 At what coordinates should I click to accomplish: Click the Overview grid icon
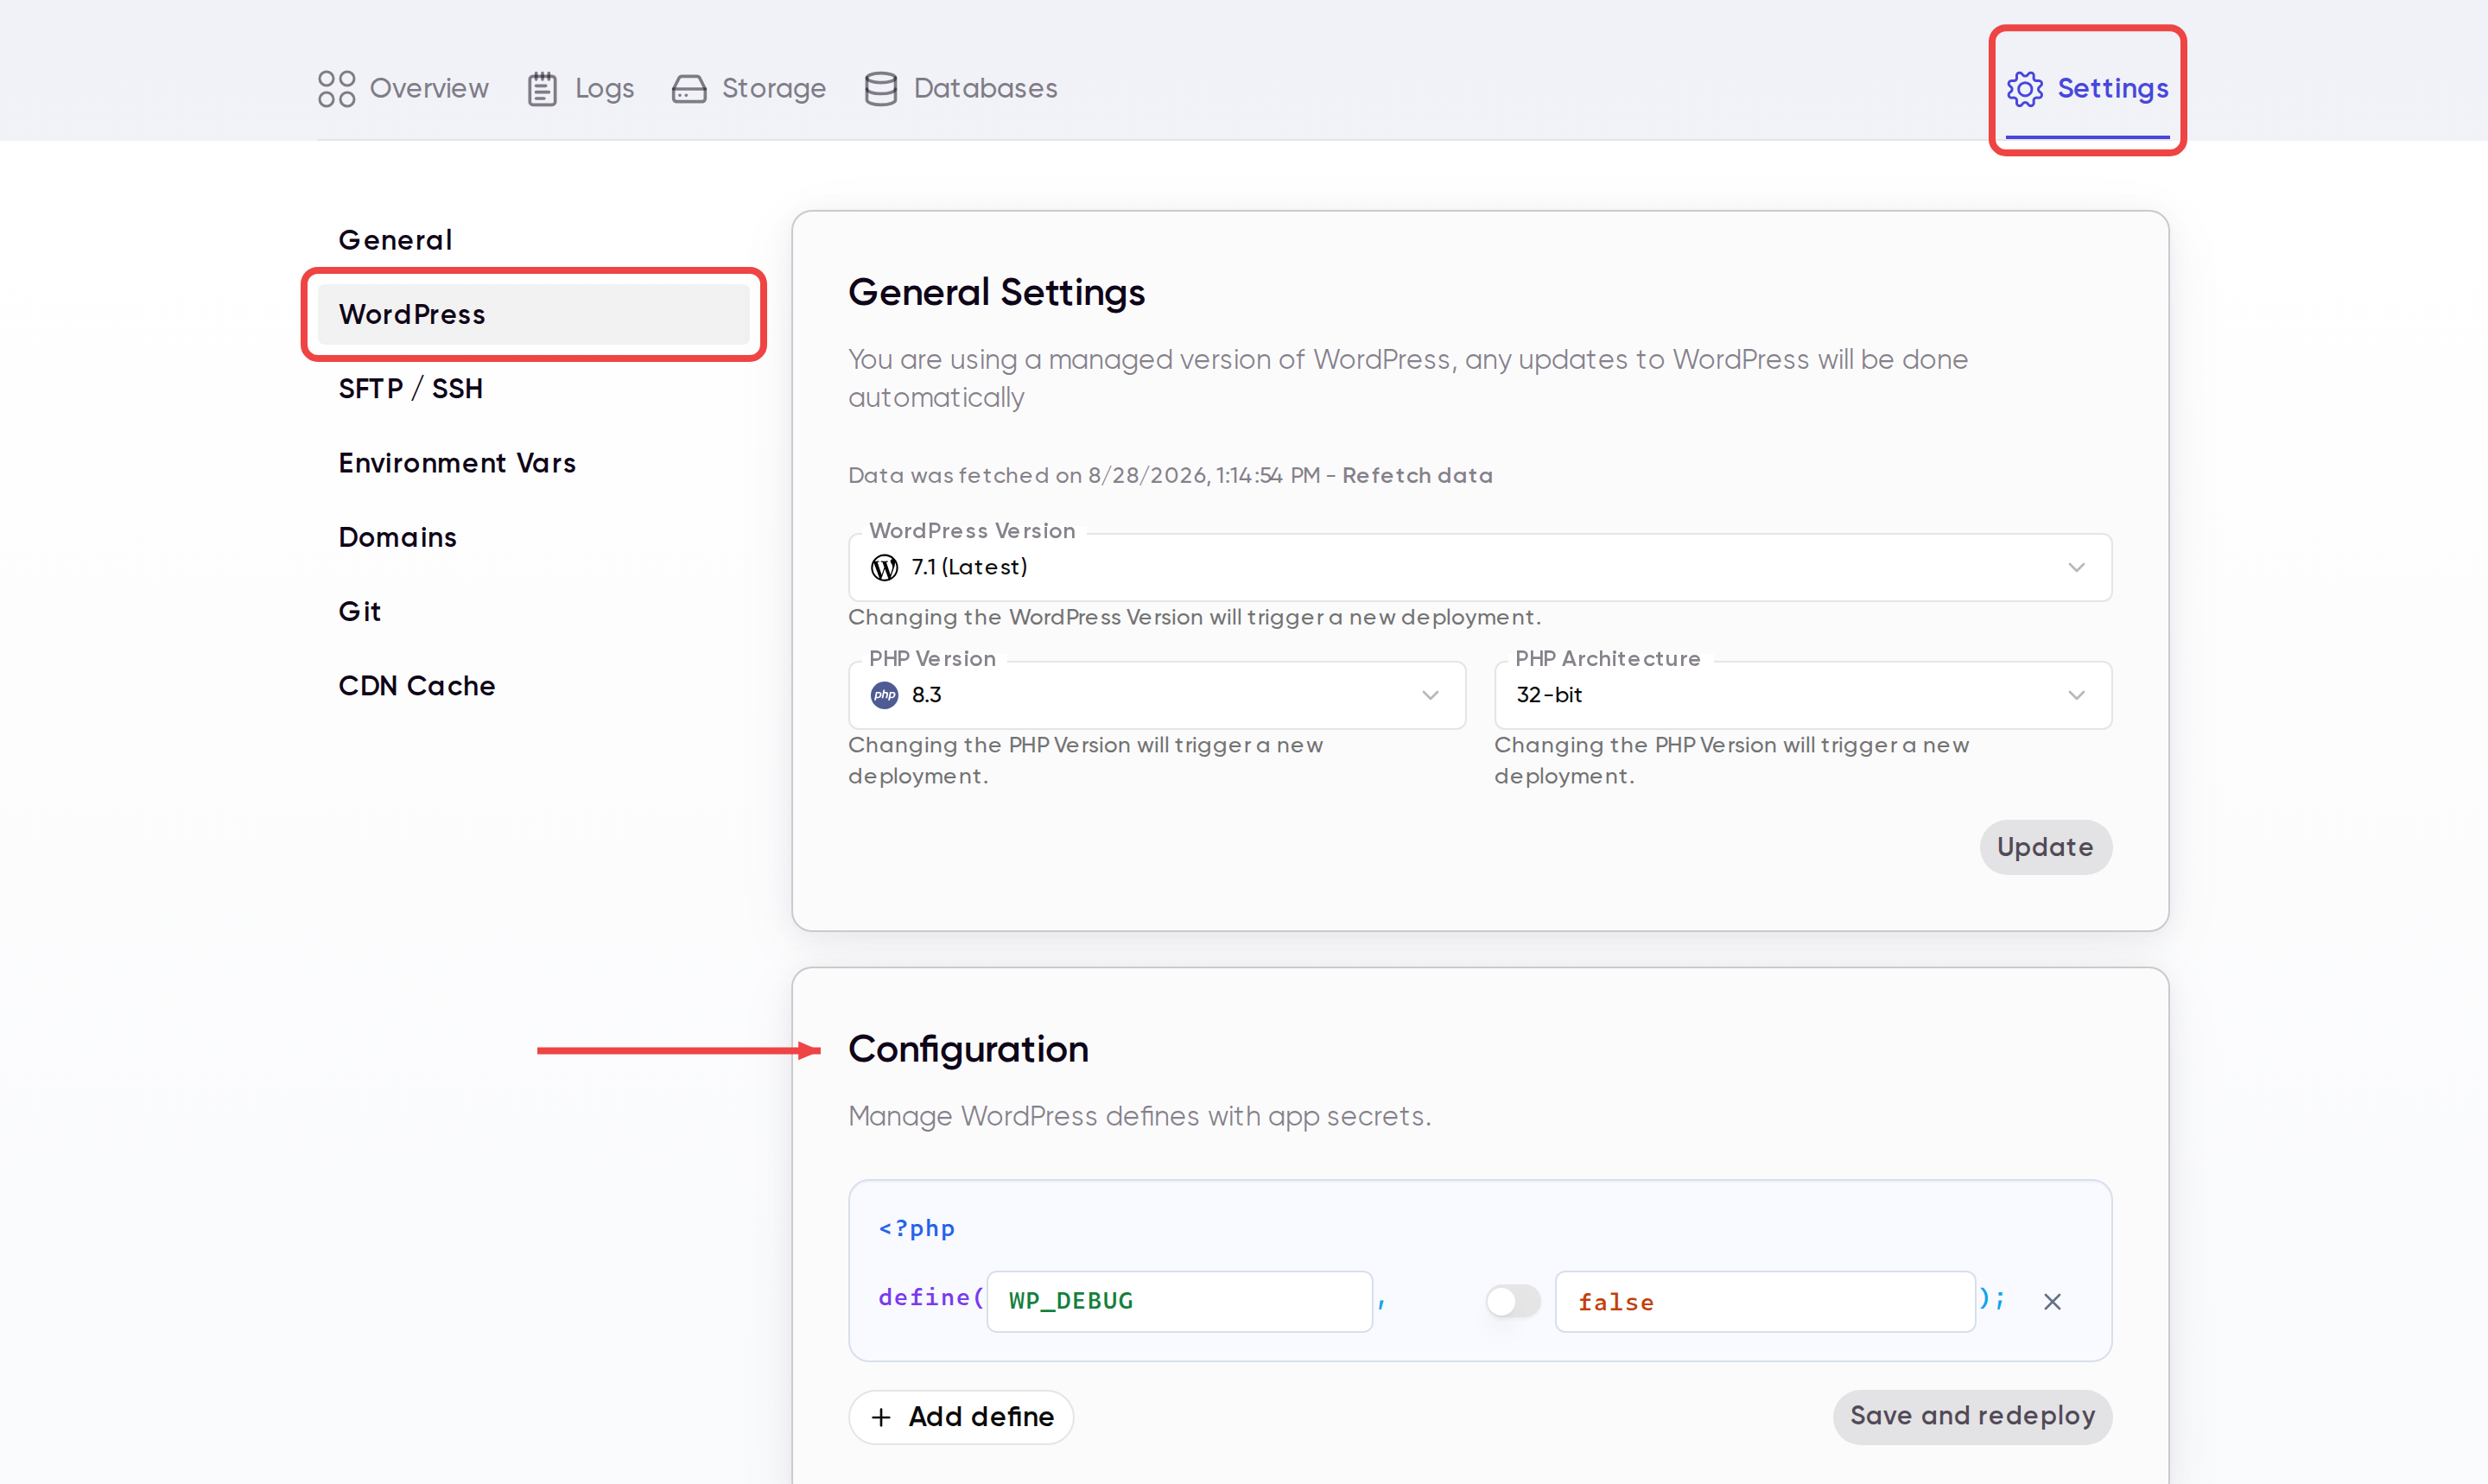coord(337,88)
